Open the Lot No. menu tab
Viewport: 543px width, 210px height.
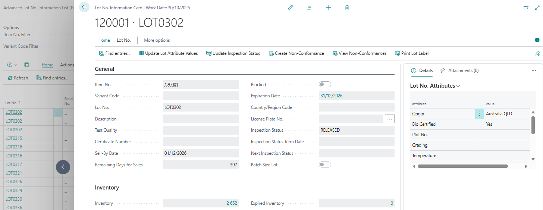pyautogui.click(x=123, y=40)
